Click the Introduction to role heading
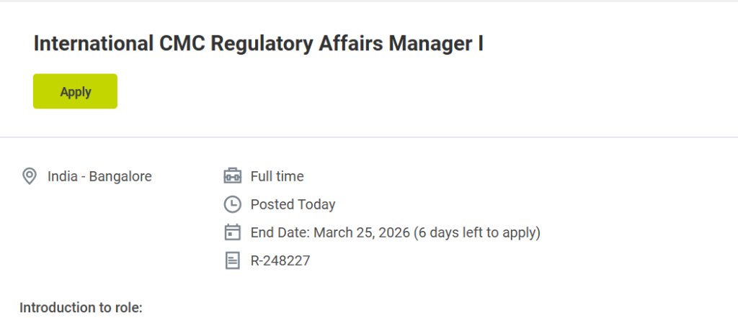 coord(81,308)
